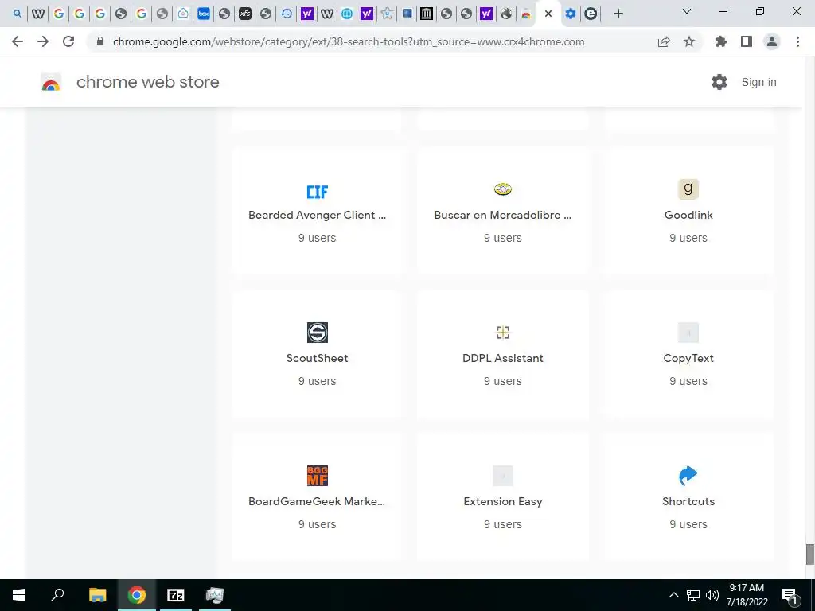Image resolution: width=815 pixels, height=611 pixels.
Task: Open the web store settings gear
Action: [719, 82]
